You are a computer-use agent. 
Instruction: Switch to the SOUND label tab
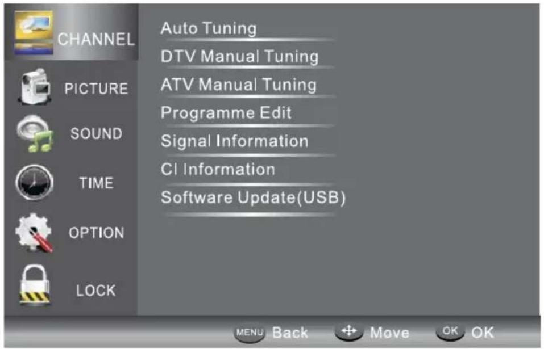coord(97,134)
